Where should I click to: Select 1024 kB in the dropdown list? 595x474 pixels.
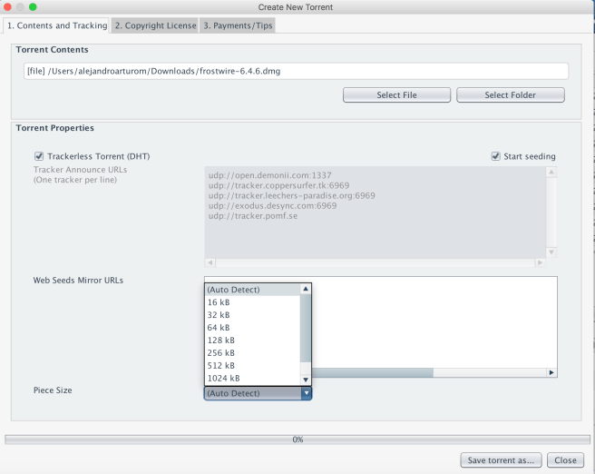click(x=223, y=378)
